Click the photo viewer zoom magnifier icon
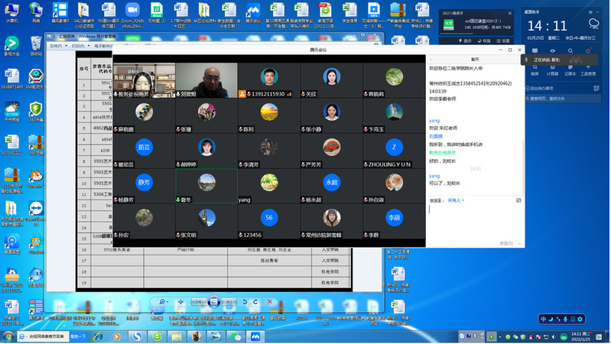This screenshot has height=344, width=611. pos(163,302)
